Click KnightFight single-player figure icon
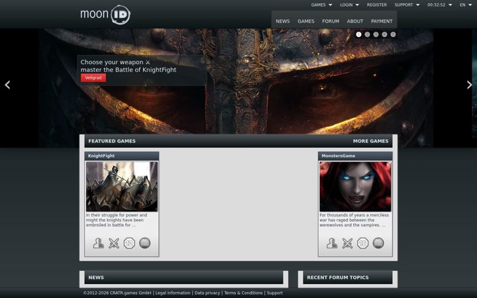The image size is (477, 298). tap(98, 243)
